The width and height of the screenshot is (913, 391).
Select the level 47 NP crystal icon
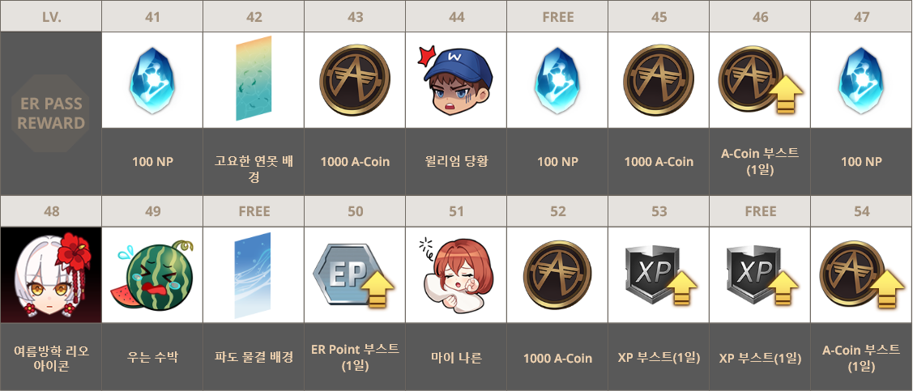pos(861,79)
